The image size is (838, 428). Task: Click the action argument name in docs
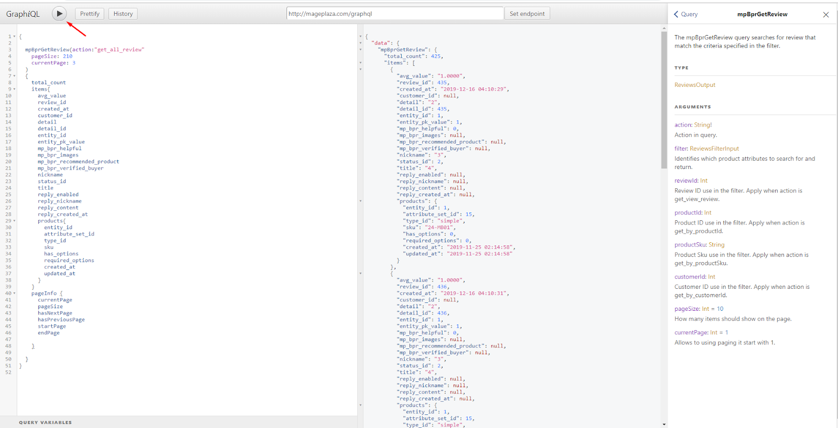[x=683, y=125]
